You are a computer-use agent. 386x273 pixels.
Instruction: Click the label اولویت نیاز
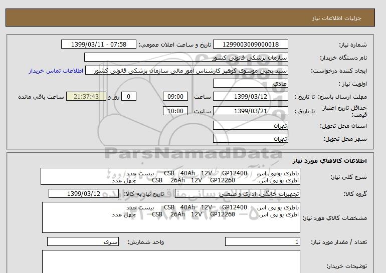coord(352,84)
